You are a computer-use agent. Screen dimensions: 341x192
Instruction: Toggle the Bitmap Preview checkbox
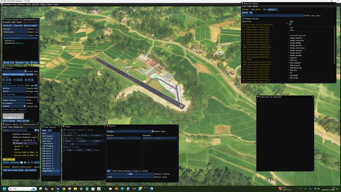(243, 19)
